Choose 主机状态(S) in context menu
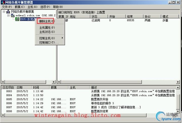Image resolution: width=182 pixels, height=123 pixels. coord(47,32)
